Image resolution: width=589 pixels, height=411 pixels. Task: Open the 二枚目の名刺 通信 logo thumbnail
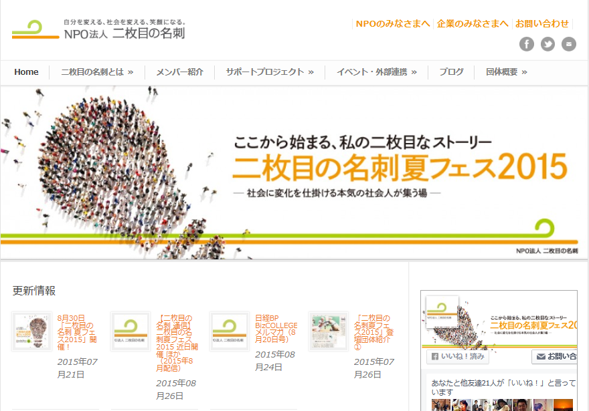point(131,331)
